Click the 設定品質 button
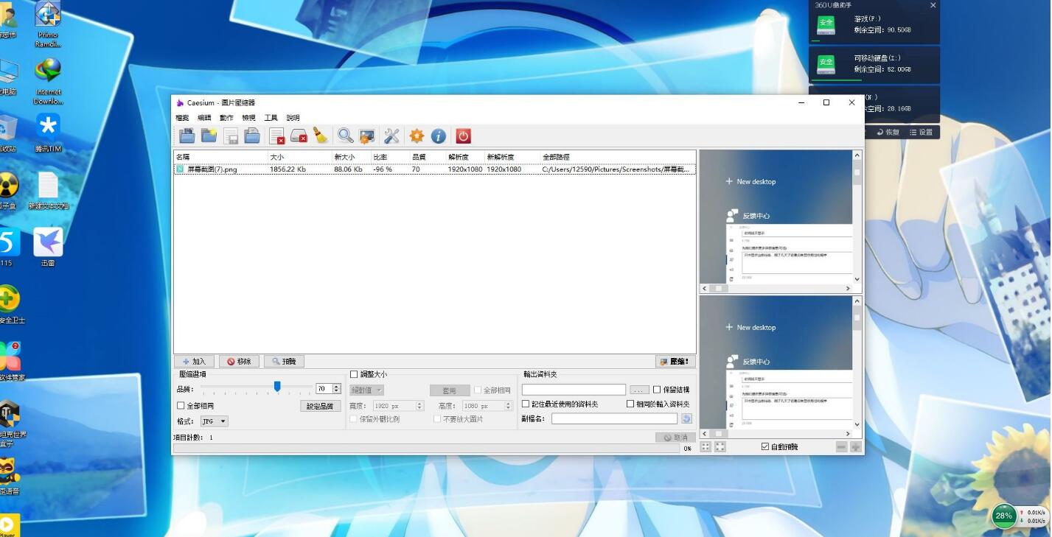The width and height of the screenshot is (1052, 537). click(x=321, y=406)
